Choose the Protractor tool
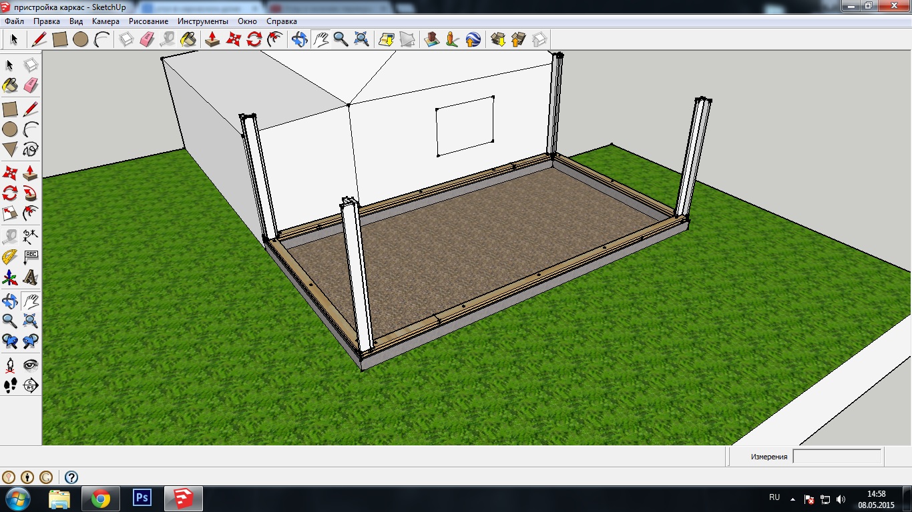This screenshot has height=512, width=912. [x=10, y=257]
